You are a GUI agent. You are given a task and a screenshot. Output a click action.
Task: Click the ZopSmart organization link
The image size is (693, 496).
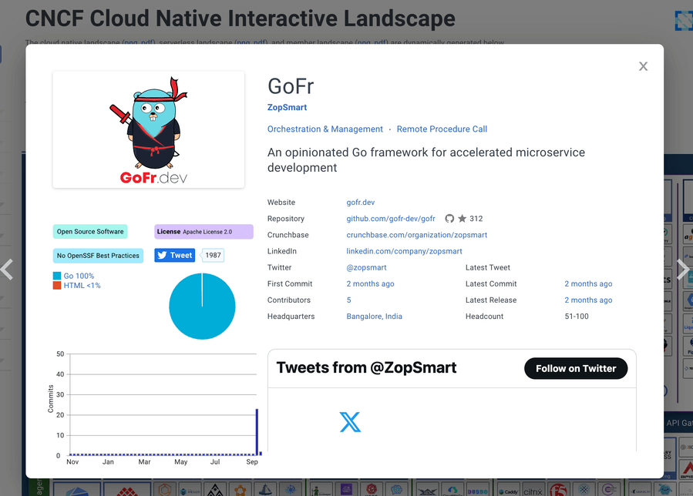pos(287,107)
